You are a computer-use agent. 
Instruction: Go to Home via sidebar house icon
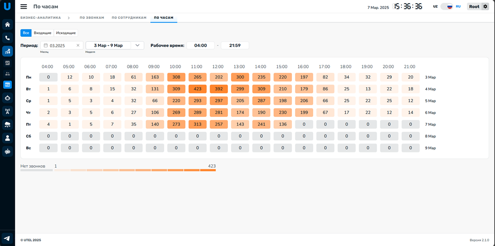(x=7, y=24)
